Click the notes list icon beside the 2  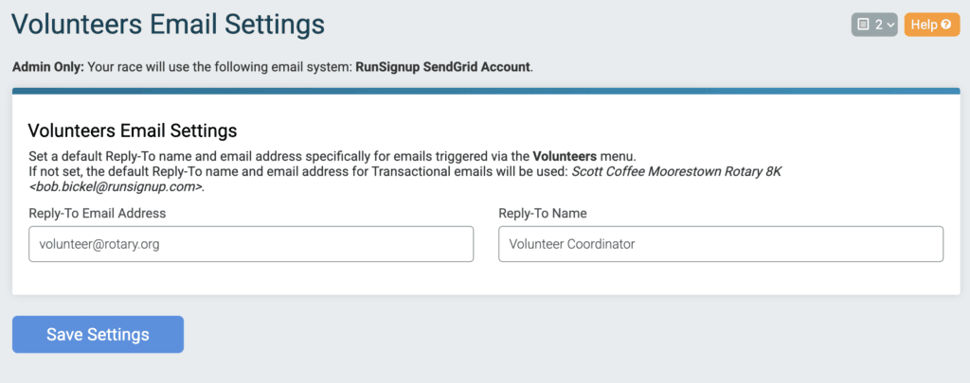point(864,25)
